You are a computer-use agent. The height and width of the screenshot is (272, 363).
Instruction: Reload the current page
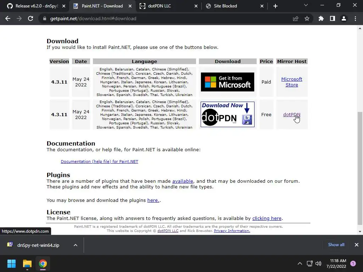point(30,18)
